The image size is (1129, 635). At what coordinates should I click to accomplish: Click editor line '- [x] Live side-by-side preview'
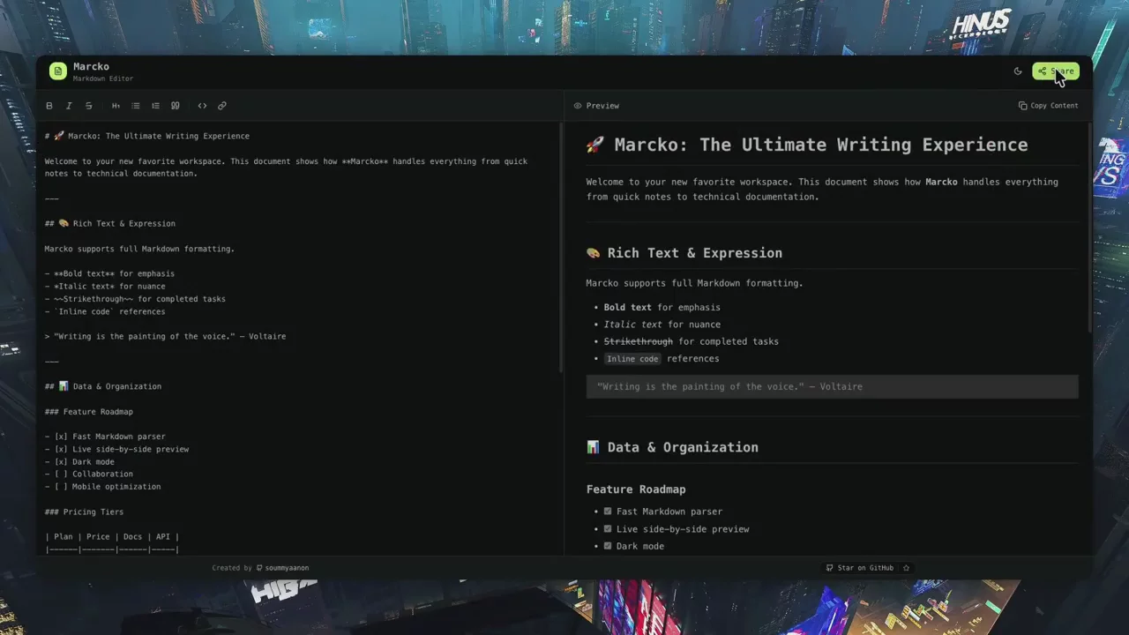116,450
